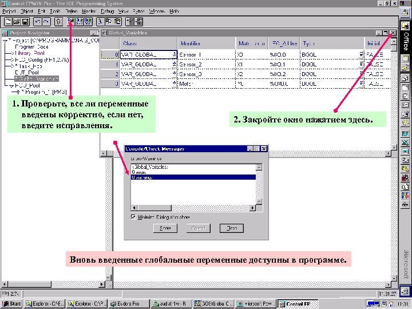Image resolution: width=412 pixels, height=309 pixels.
Task: Click scroll down arrow in messages list
Action: coord(259,201)
